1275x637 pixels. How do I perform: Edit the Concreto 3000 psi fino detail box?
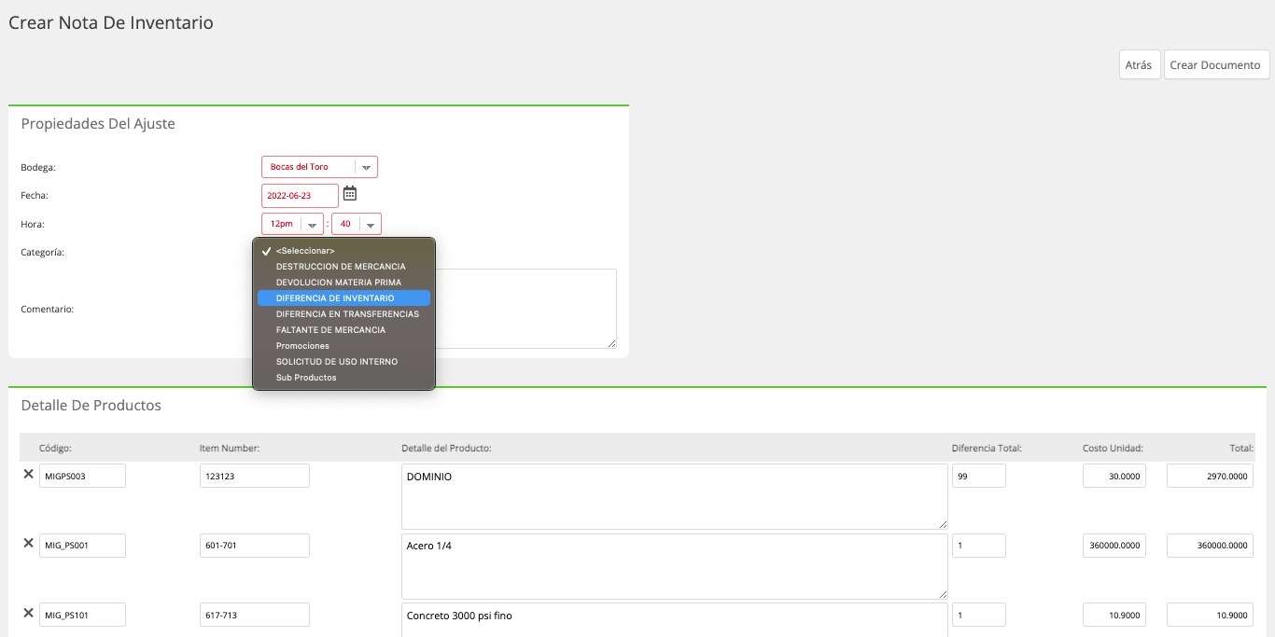tap(675, 619)
